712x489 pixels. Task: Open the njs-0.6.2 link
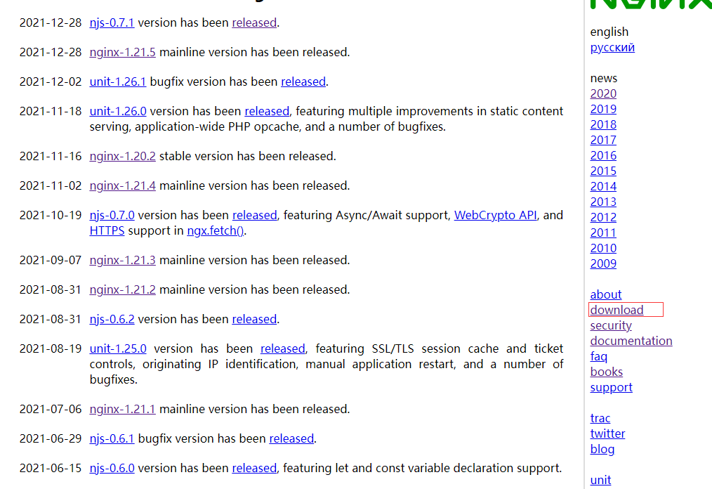pyautogui.click(x=112, y=320)
